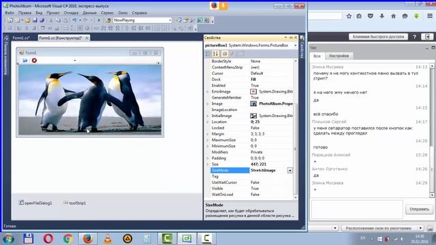Click the pictureBox smart tag arrow
This screenshot has height=245, width=436.
[158, 63]
